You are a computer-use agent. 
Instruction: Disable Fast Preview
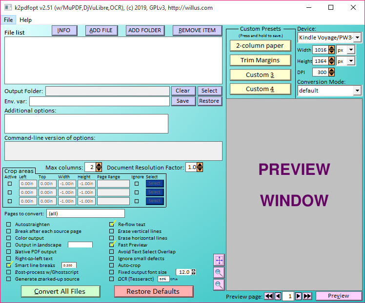pyautogui.click(x=112, y=245)
